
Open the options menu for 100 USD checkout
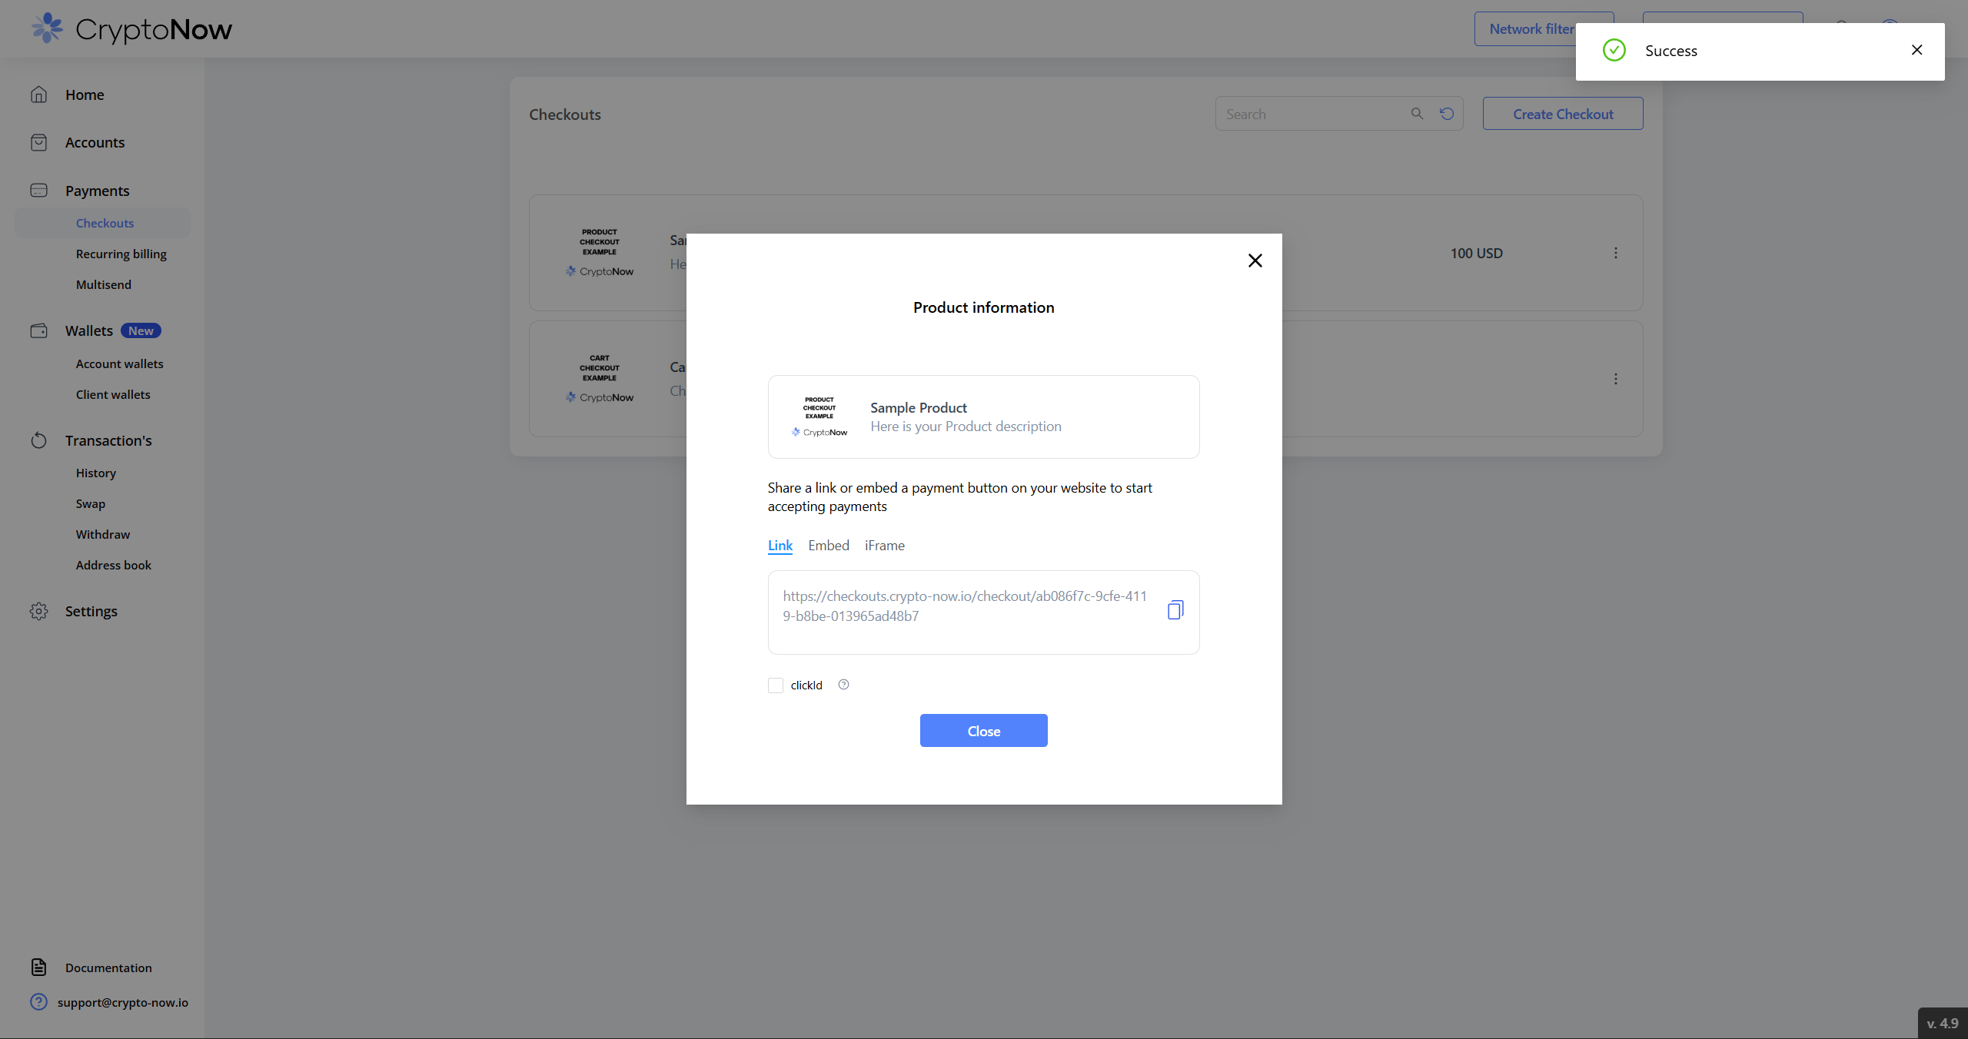(1616, 253)
